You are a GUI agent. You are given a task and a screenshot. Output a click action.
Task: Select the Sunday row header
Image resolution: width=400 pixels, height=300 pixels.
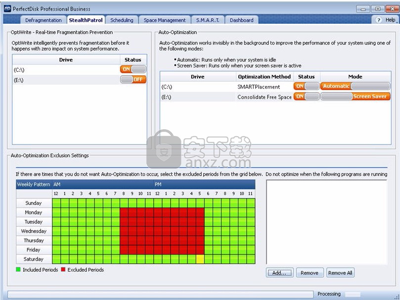click(34, 203)
